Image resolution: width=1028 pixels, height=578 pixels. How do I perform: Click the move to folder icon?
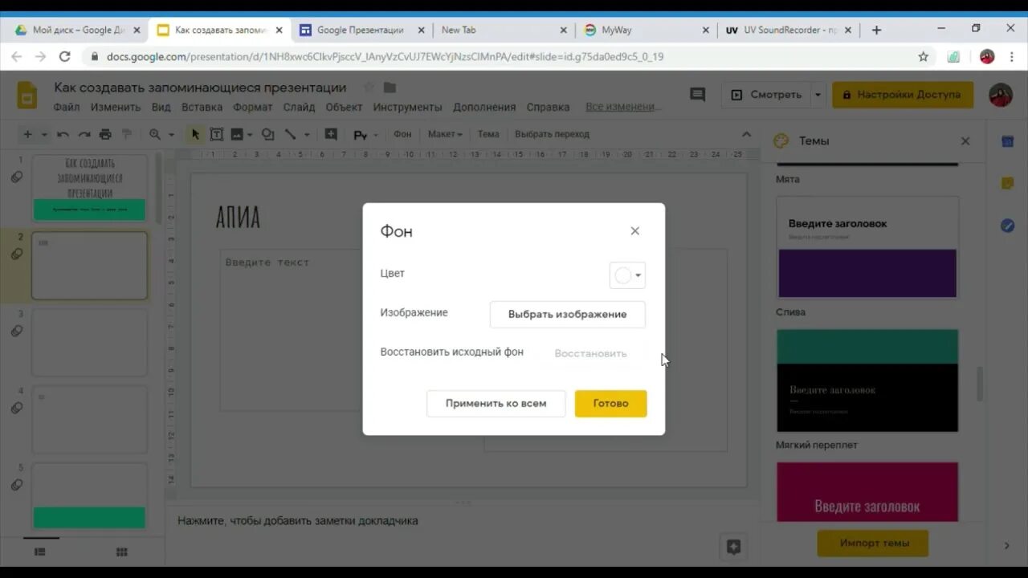click(x=390, y=87)
